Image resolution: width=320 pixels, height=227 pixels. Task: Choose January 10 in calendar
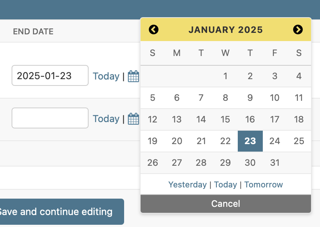[x=275, y=98]
